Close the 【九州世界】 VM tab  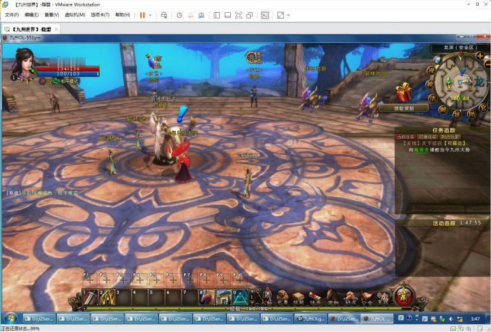coord(56,29)
